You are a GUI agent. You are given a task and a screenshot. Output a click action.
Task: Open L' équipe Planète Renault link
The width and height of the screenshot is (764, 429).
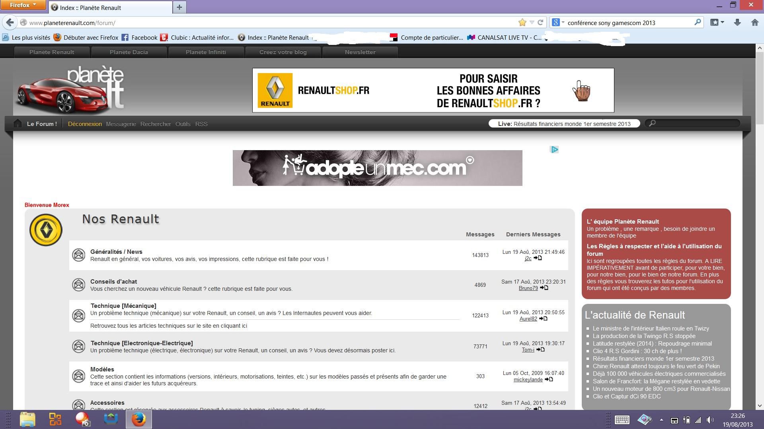point(623,222)
